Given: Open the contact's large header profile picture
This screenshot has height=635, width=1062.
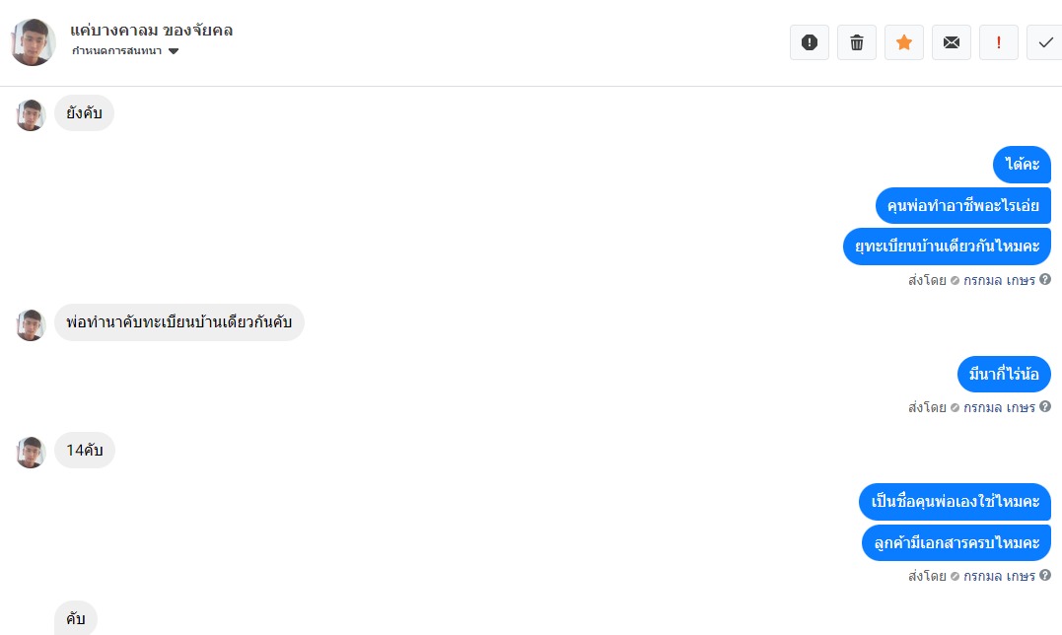Looking at the screenshot, I should [34, 42].
